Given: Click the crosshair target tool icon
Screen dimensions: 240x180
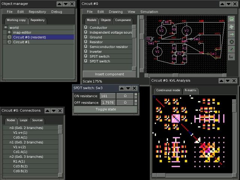Looking at the screenshot, I should tap(231, 42).
